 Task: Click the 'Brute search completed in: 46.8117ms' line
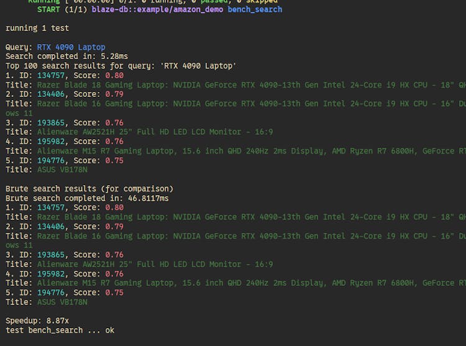point(87,198)
